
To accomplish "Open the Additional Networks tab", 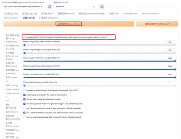I will pyautogui.click(x=150, y=14).
